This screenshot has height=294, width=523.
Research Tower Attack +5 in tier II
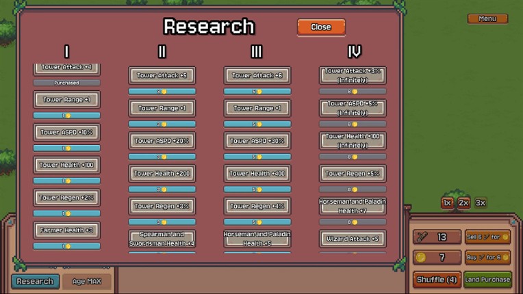162,75
